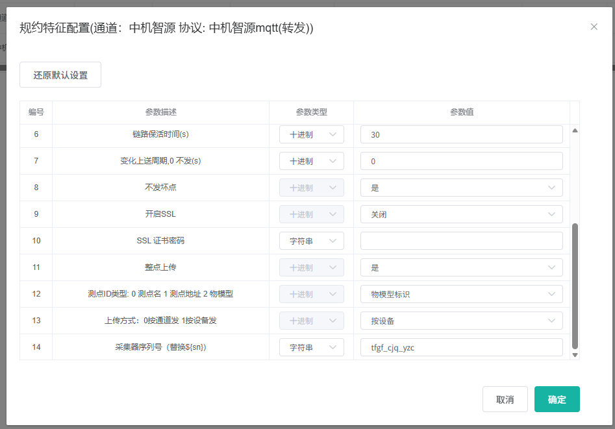615x429 pixels.
Task: Click the up arrow of the table scrollbar
Action: tap(574, 129)
